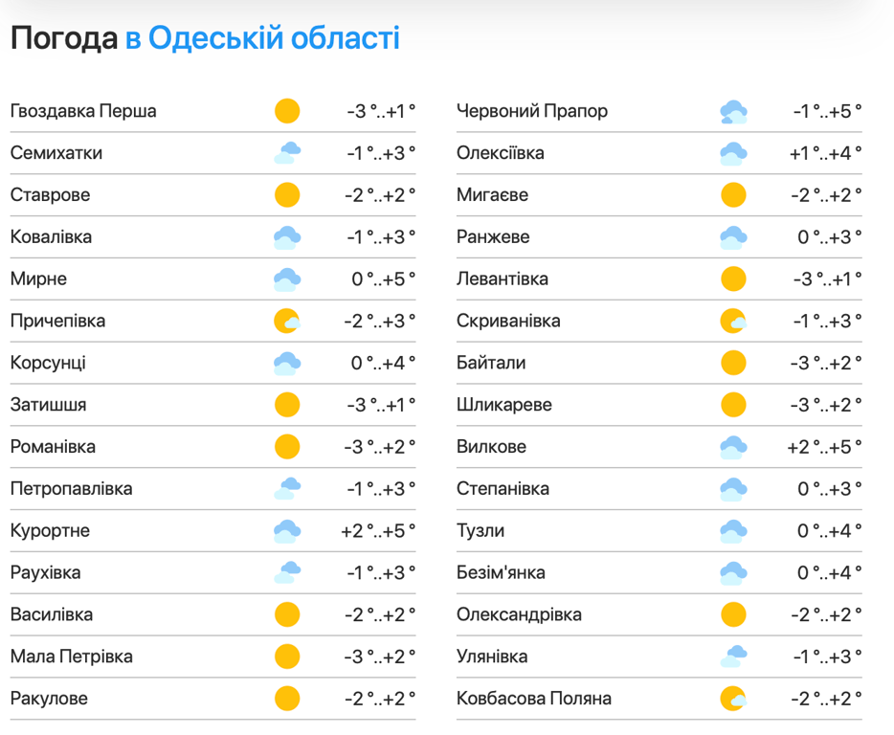Viewport: 894px width, 735px height.
Task: Click the partly sunny icon for Причепівка
Action: (x=287, y=321)
